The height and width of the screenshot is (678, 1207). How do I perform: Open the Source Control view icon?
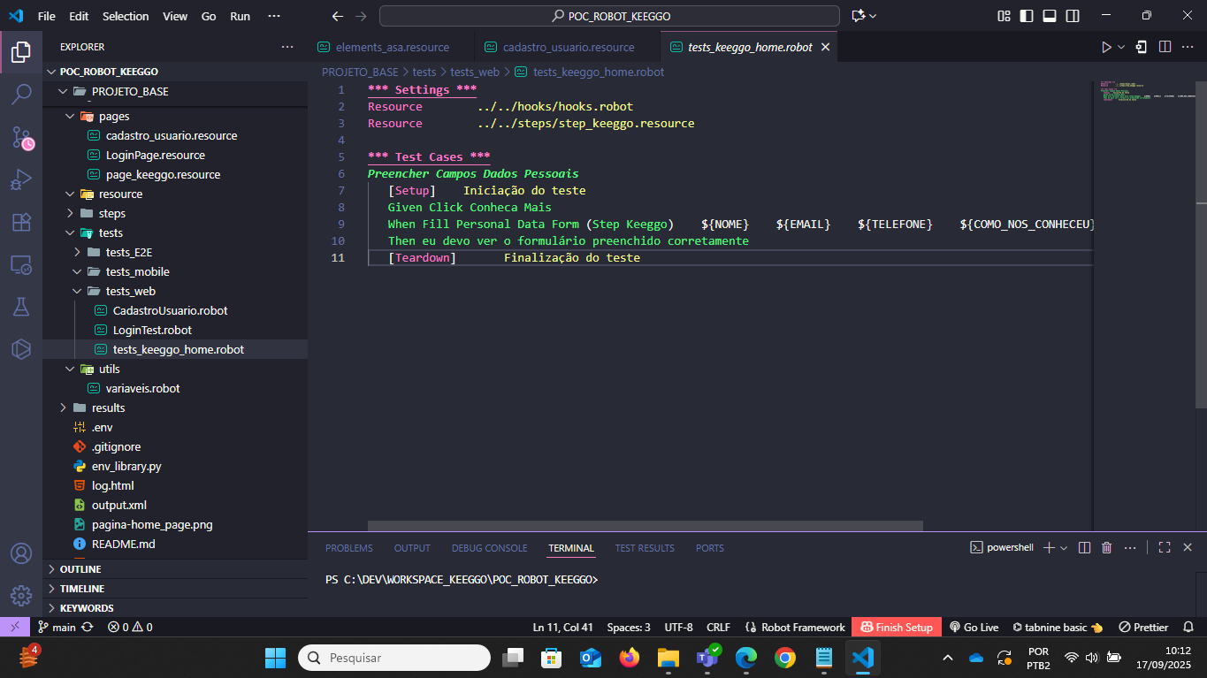pyautogui.click(x=21, y=137)
